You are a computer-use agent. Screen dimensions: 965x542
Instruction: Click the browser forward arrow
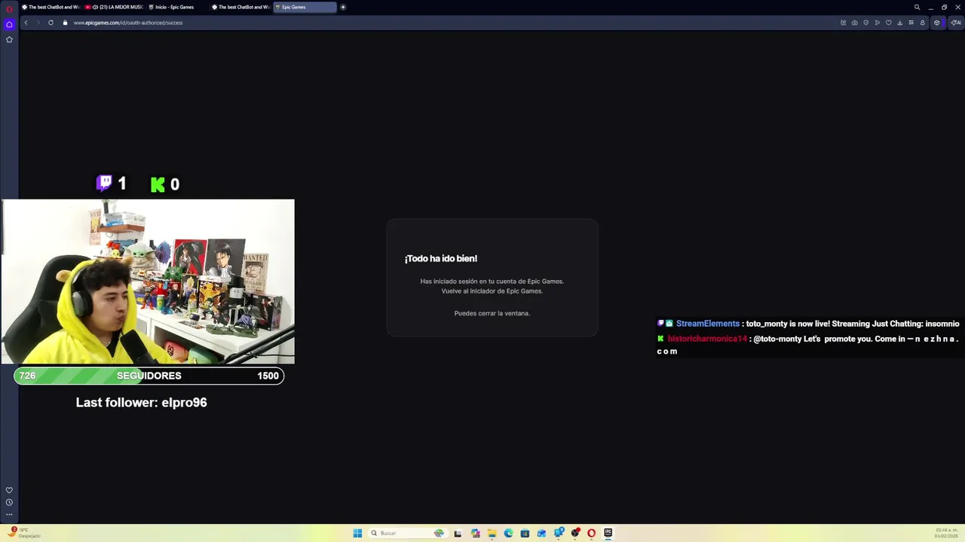38,23
